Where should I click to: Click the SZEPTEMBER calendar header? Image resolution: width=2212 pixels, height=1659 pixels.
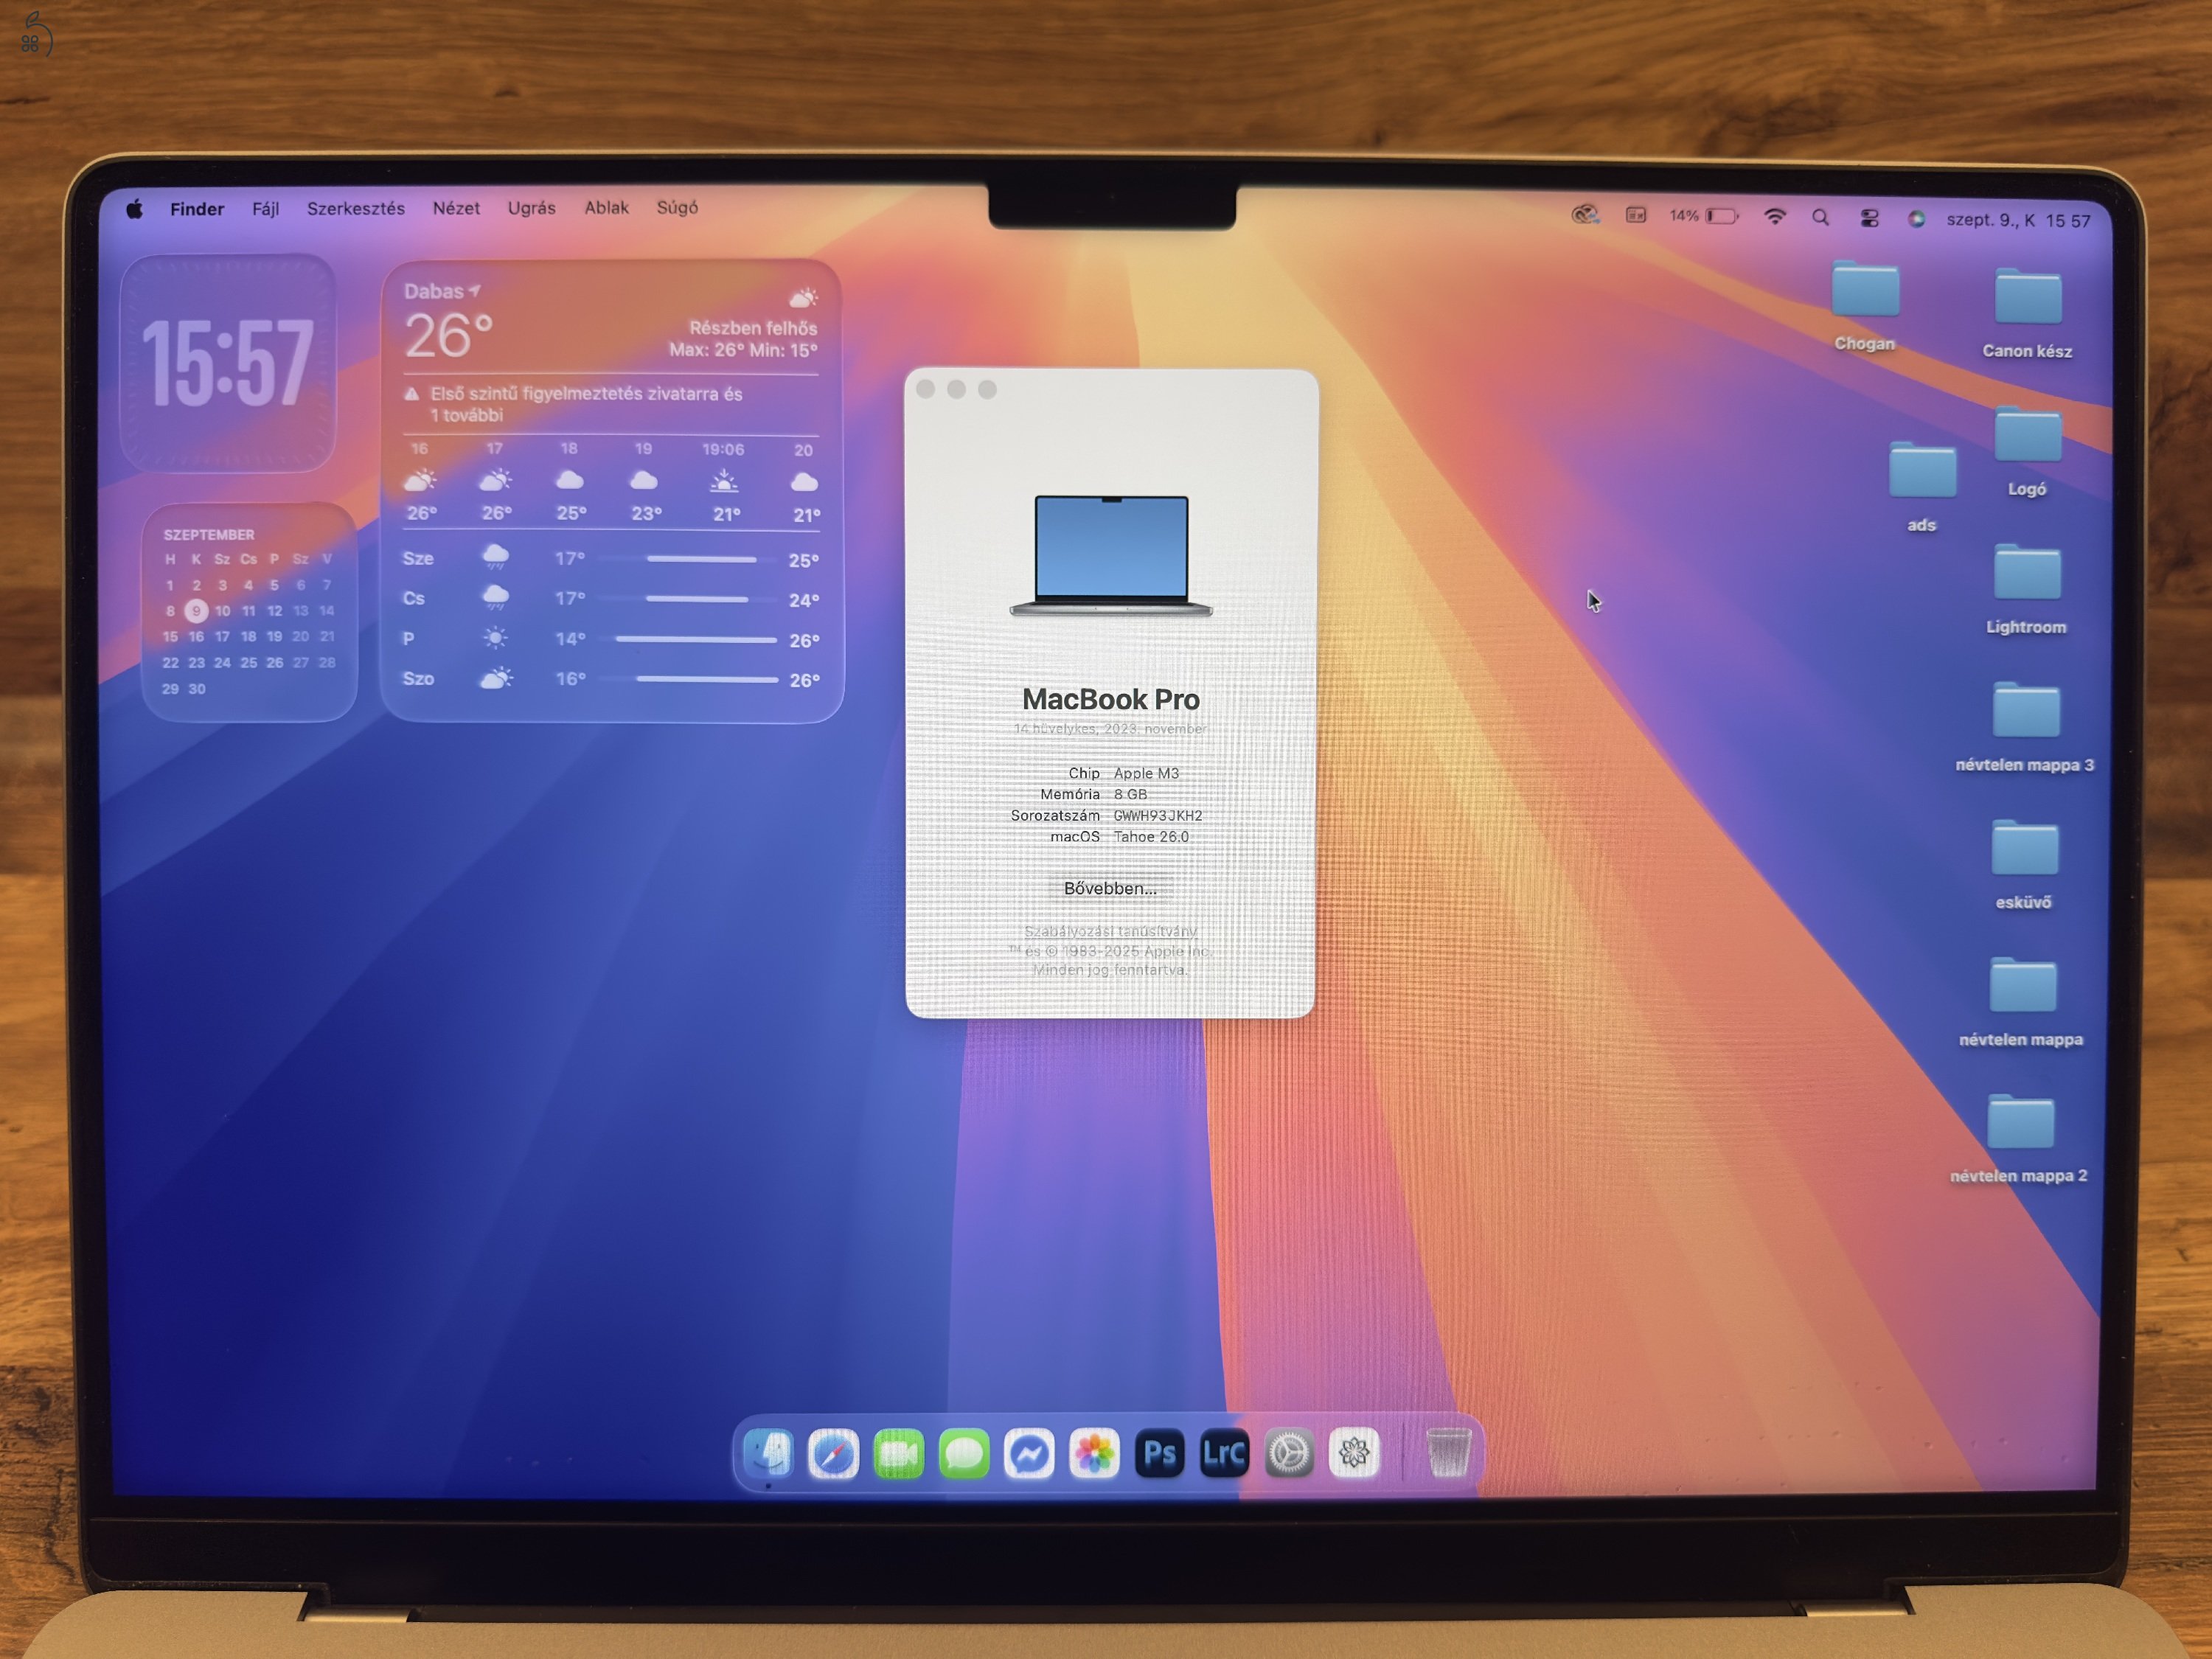(209, 535)
